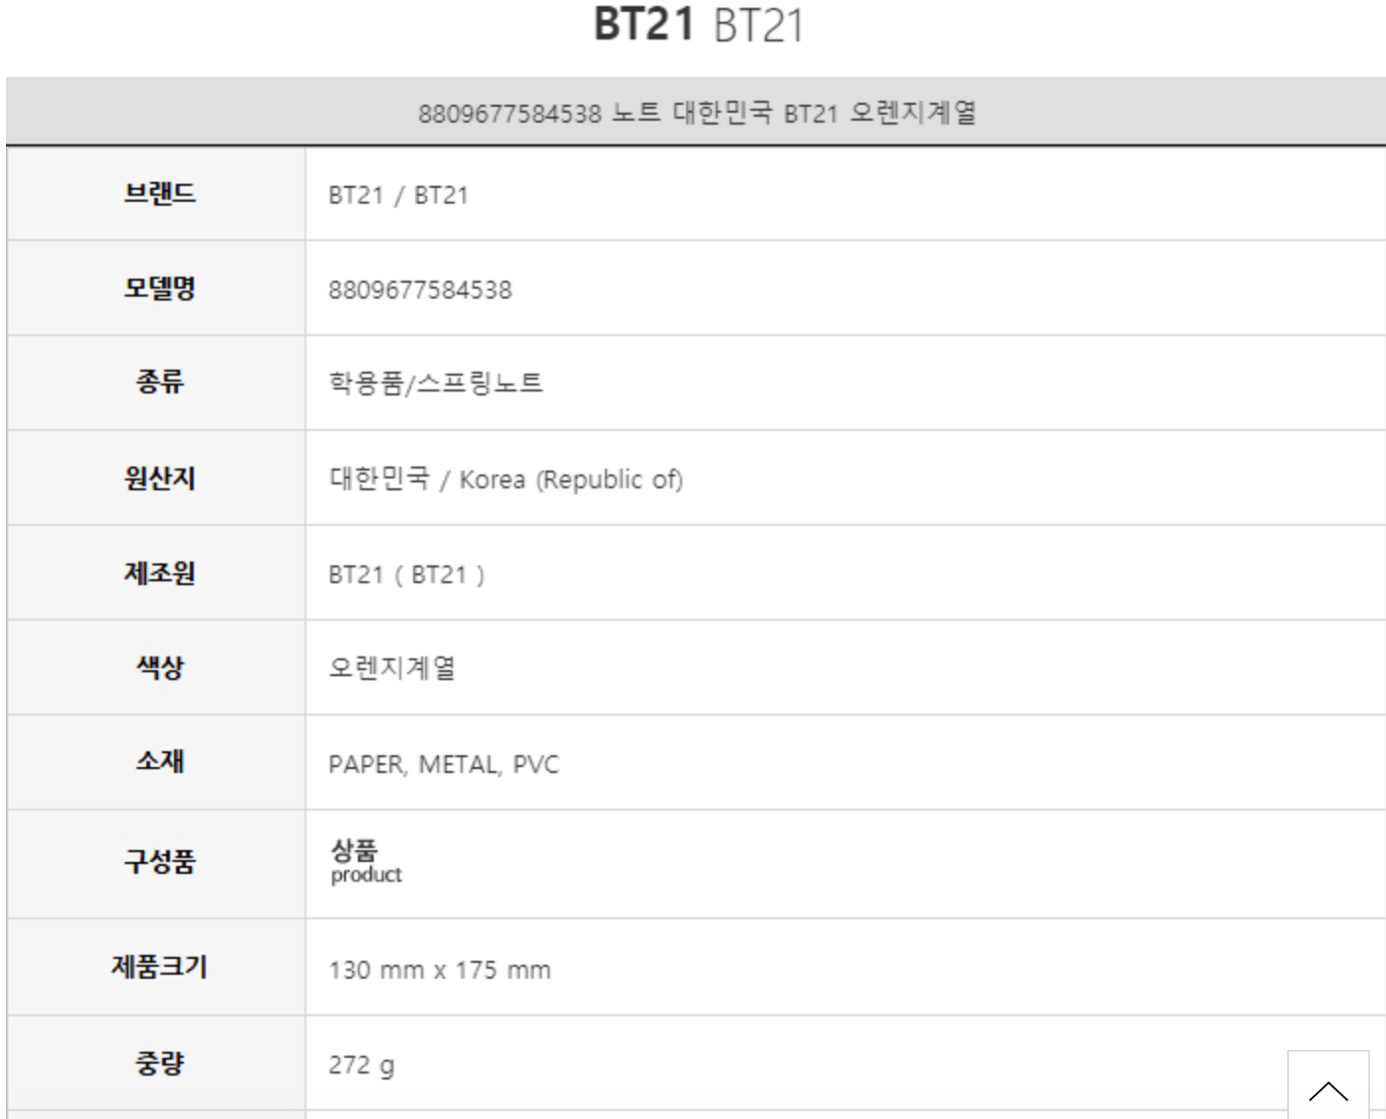1386x1119 pixels.
Task: Click the bold BT21 page heading
Action: click(645, 24)
